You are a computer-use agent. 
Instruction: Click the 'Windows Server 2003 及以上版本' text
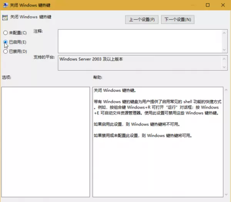(x=91, y=59)
